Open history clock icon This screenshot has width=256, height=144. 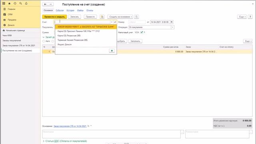click(x=15, y=3)
